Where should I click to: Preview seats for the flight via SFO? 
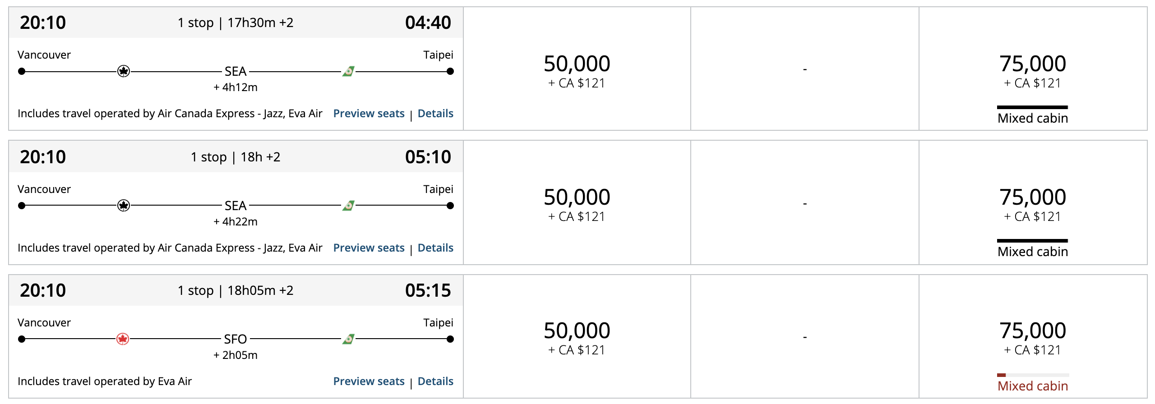(x=369, y=381)
